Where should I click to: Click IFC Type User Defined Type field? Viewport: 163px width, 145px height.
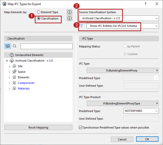tap(141, 86)
